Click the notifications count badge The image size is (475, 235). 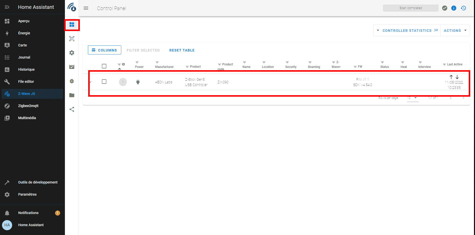click(58, 213)
